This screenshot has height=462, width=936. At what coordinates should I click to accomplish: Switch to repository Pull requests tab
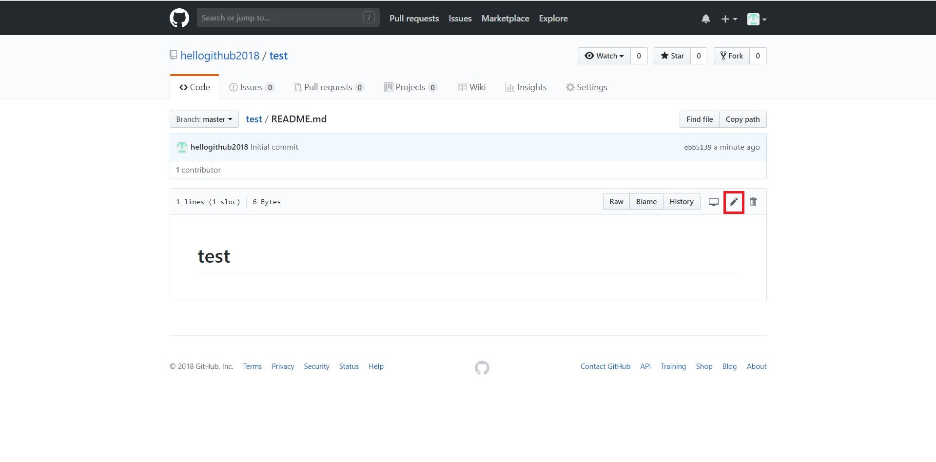click(329, 87)
